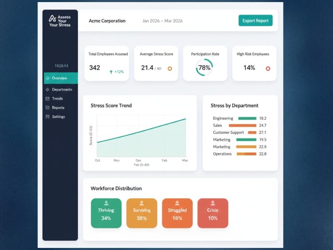333x250 pixels.
Task: Click the Departments icon in sidebar
Action: pos(47,89)
